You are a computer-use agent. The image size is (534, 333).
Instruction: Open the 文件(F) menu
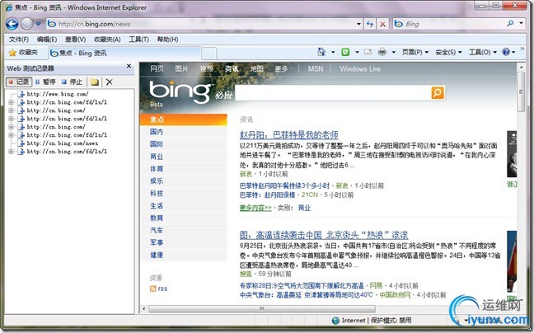[x=19, y=40]
